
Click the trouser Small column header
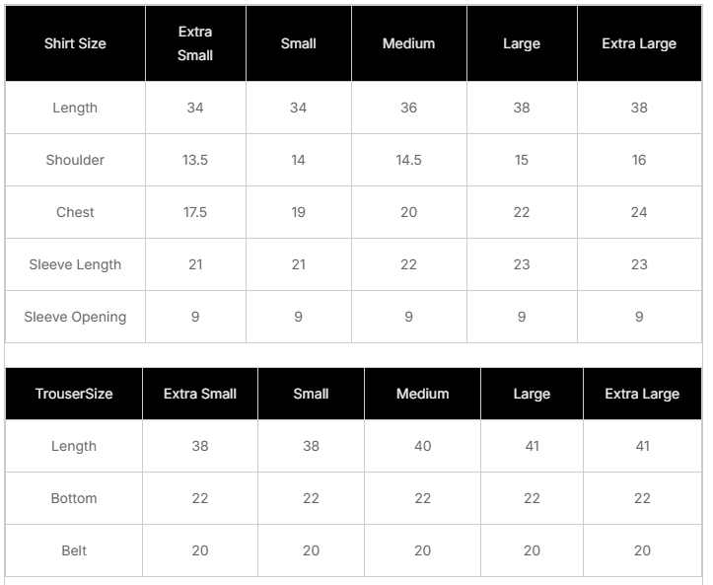coord(311,394)
